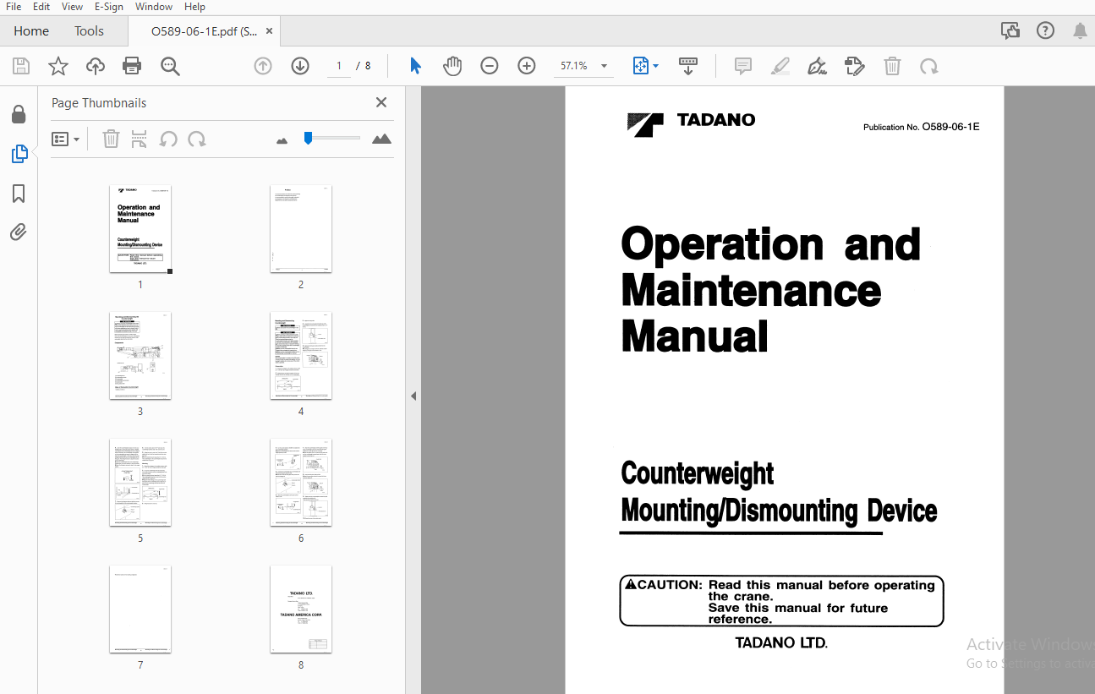
Task: Toggle the Page Thumbnails sidebar icon
Action: [19, 154]
